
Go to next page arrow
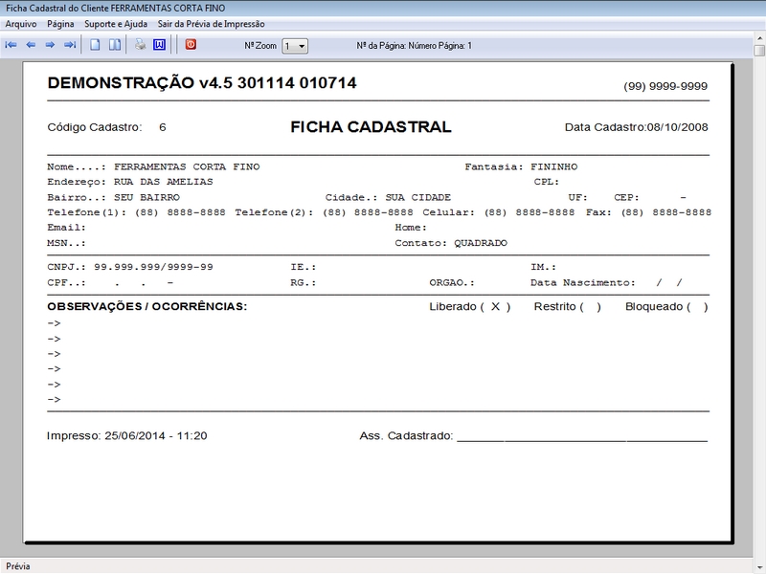tap(50, 45)
